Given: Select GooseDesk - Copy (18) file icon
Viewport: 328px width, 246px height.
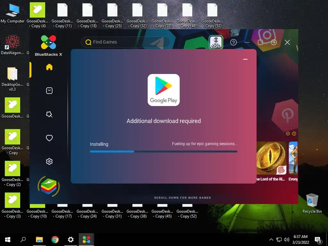Looking at the screenshot, I should (87, 15).
